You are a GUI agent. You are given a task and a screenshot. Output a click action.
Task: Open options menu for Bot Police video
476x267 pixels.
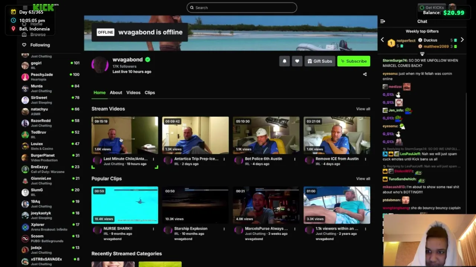pos(295,159)
